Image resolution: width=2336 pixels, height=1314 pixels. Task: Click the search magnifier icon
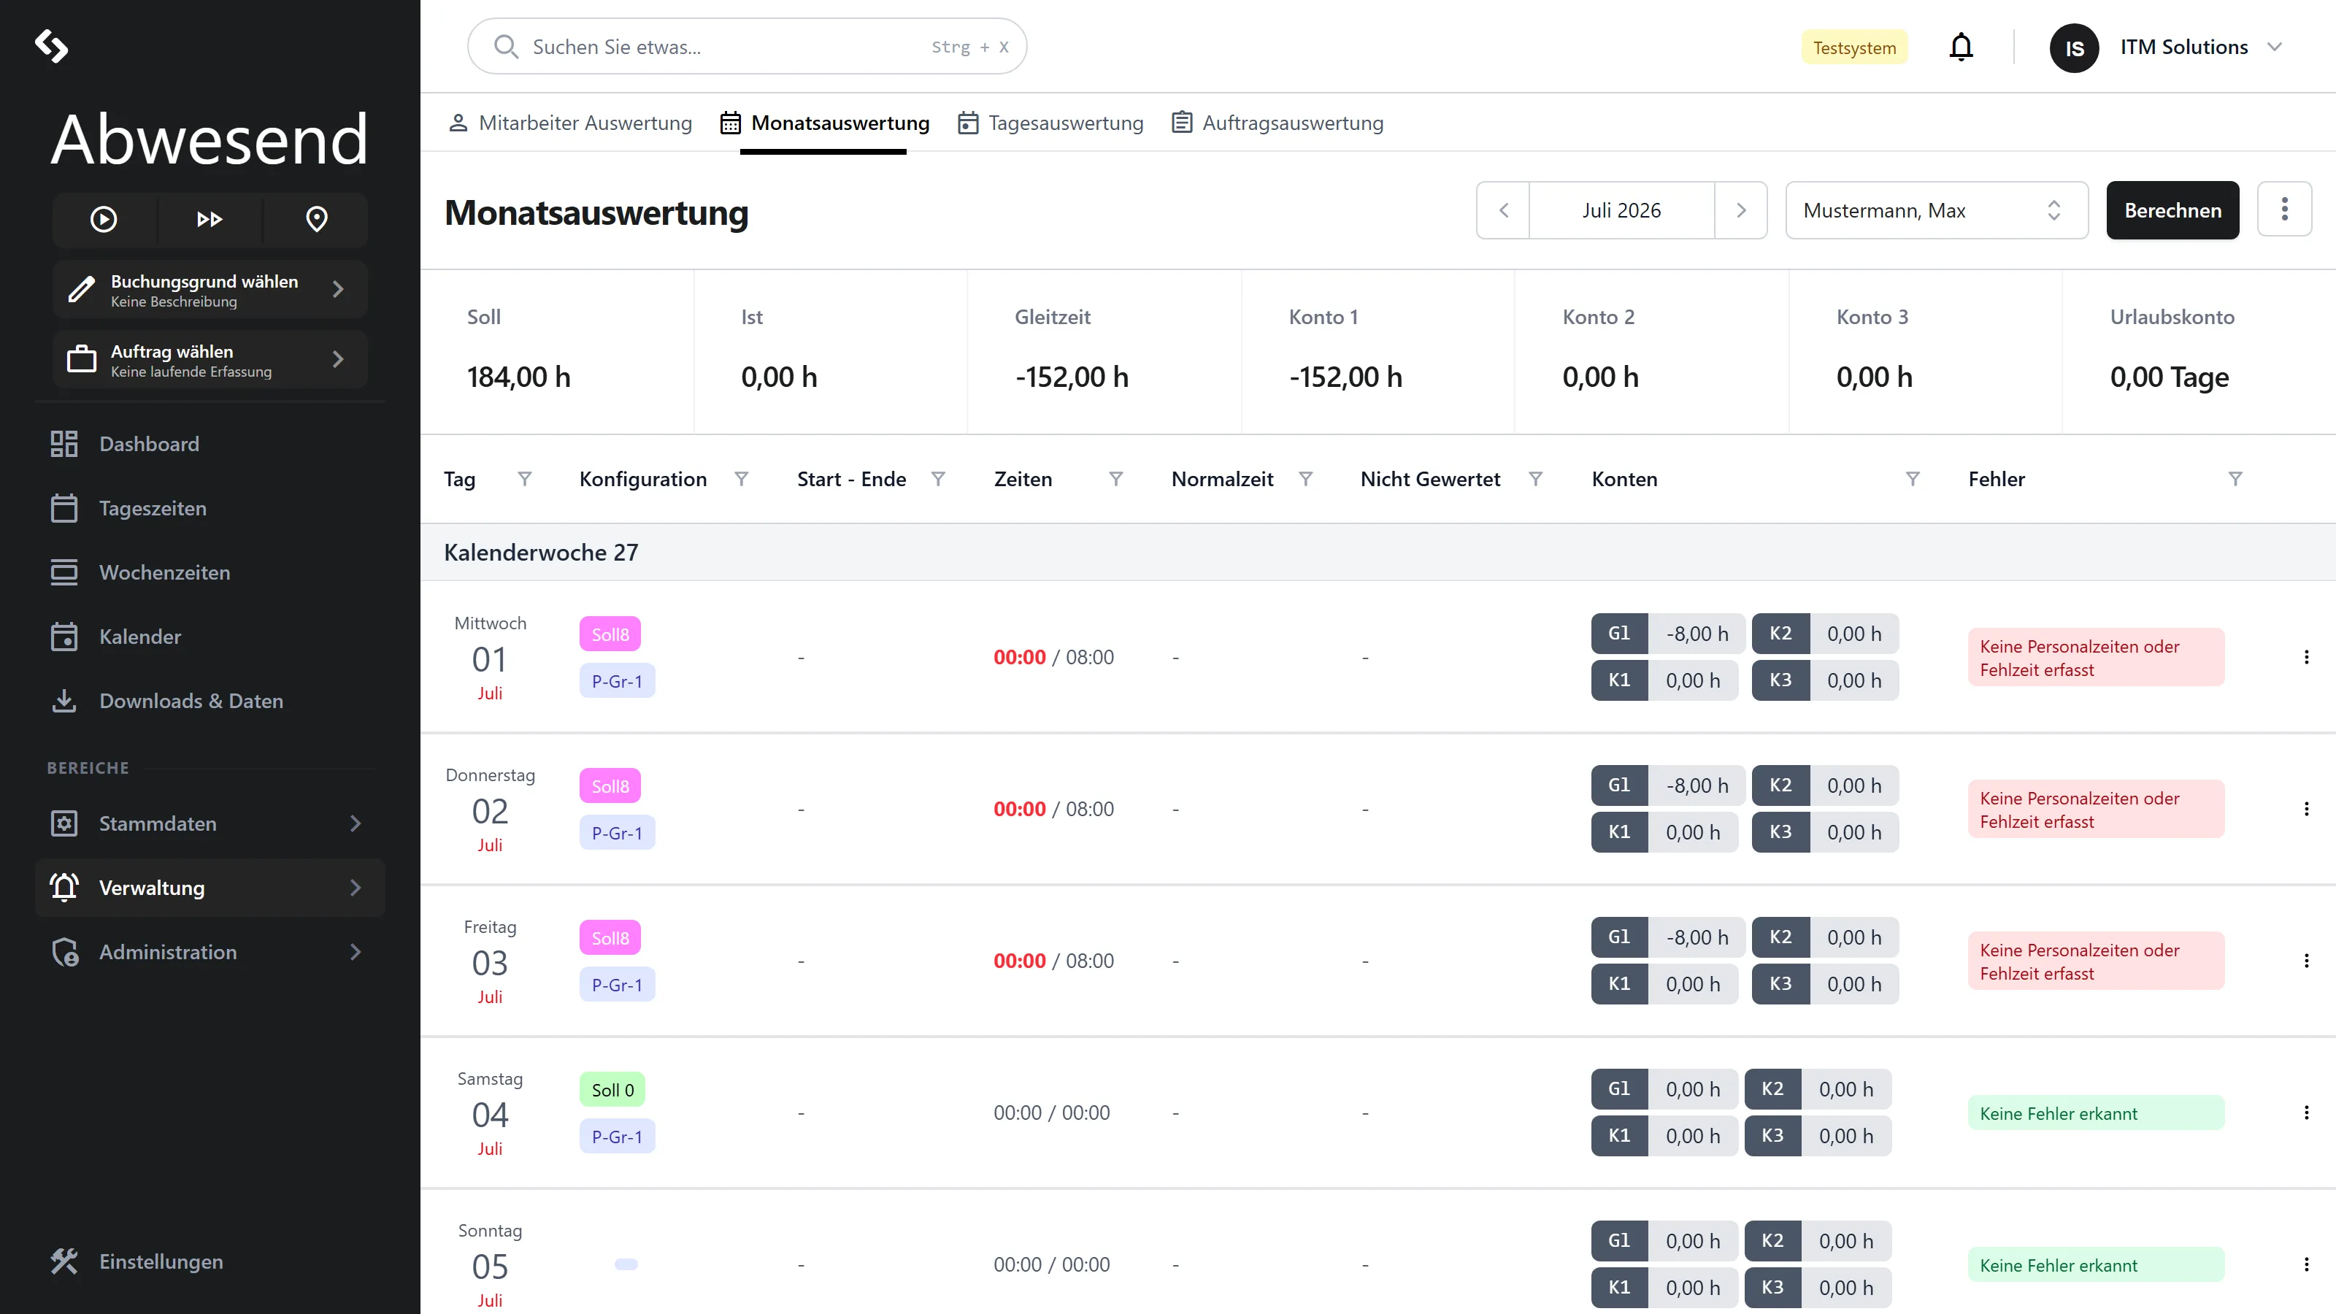pyautogui.click(x=506, y=46)
